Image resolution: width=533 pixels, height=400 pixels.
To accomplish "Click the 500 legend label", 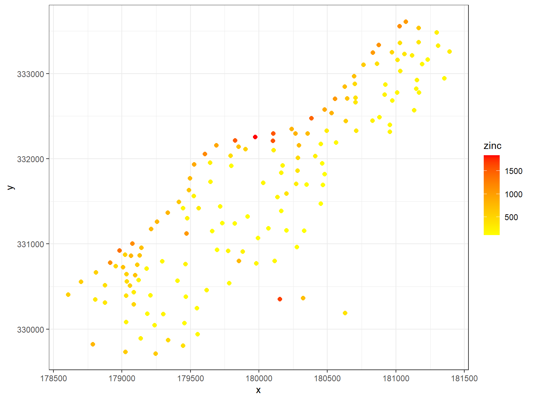I will coord(511,217).
